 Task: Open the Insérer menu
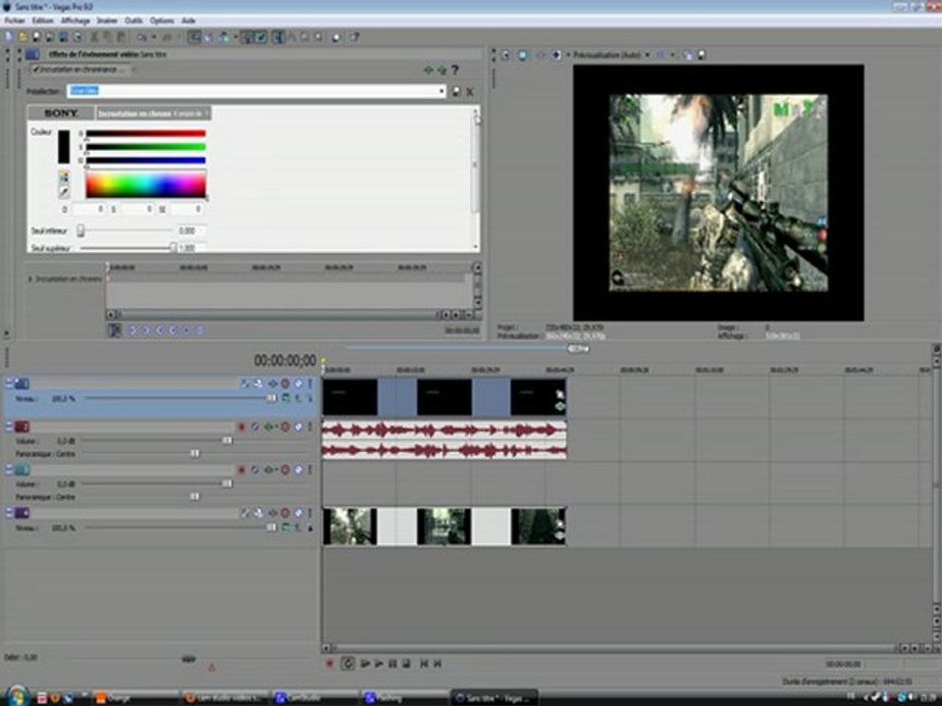coord(107,21)
